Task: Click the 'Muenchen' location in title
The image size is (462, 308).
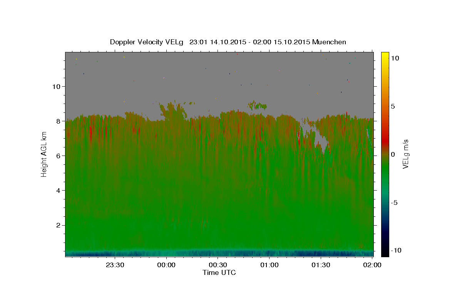Action: (x=329, y=42)
